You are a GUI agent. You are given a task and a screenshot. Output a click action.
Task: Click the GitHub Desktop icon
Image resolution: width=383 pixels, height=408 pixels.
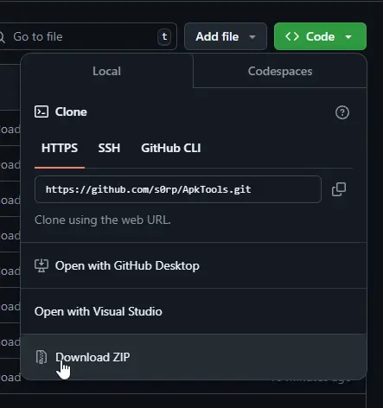(x=41, y=265)
